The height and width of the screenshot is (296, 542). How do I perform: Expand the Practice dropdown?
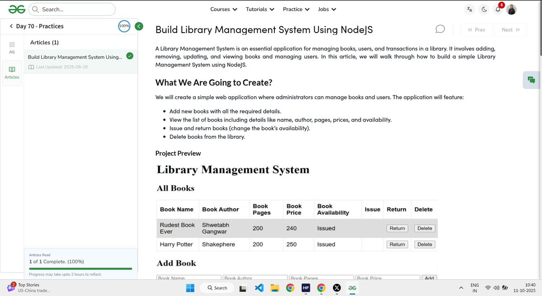point(296,9)
